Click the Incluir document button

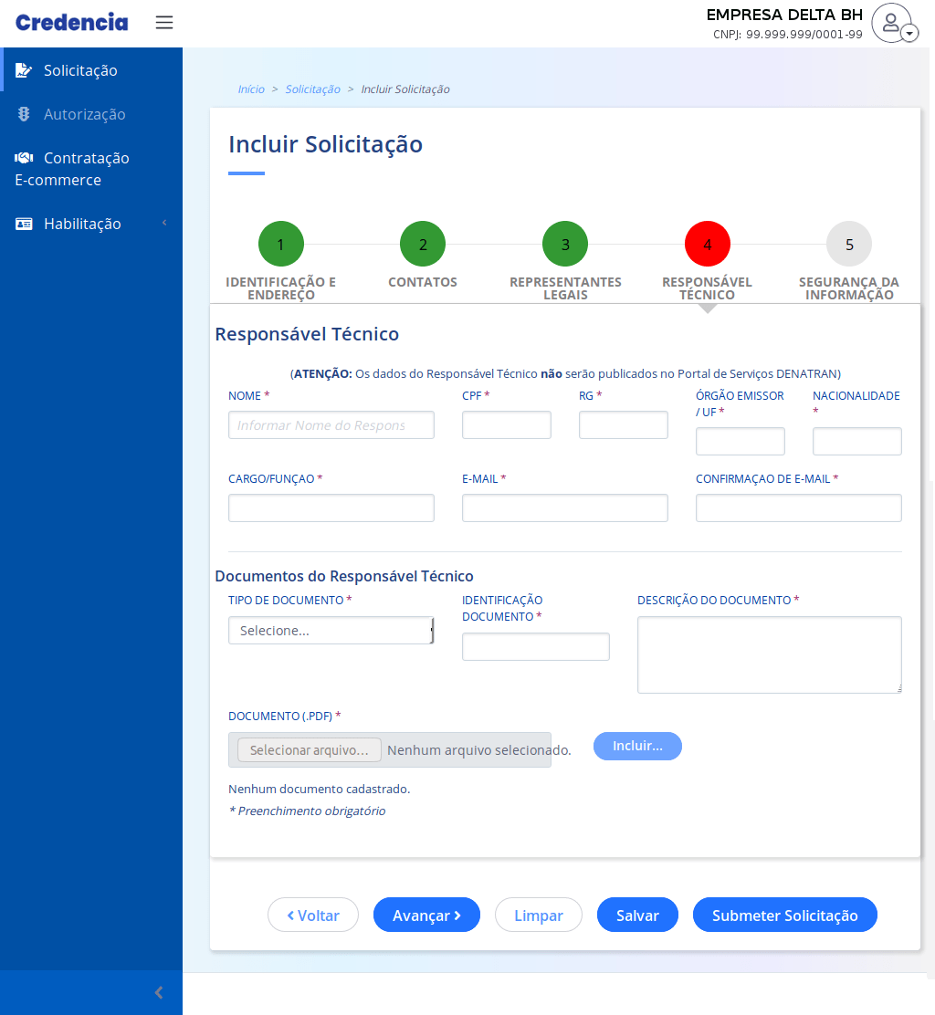637,746
